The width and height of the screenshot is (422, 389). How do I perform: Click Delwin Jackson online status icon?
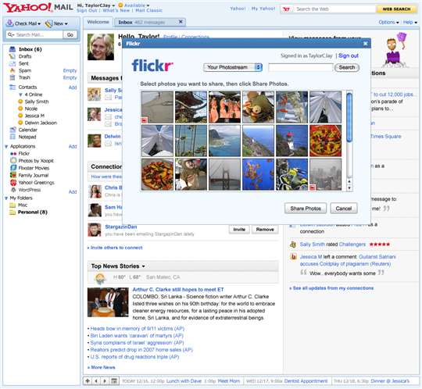[20, 123]
